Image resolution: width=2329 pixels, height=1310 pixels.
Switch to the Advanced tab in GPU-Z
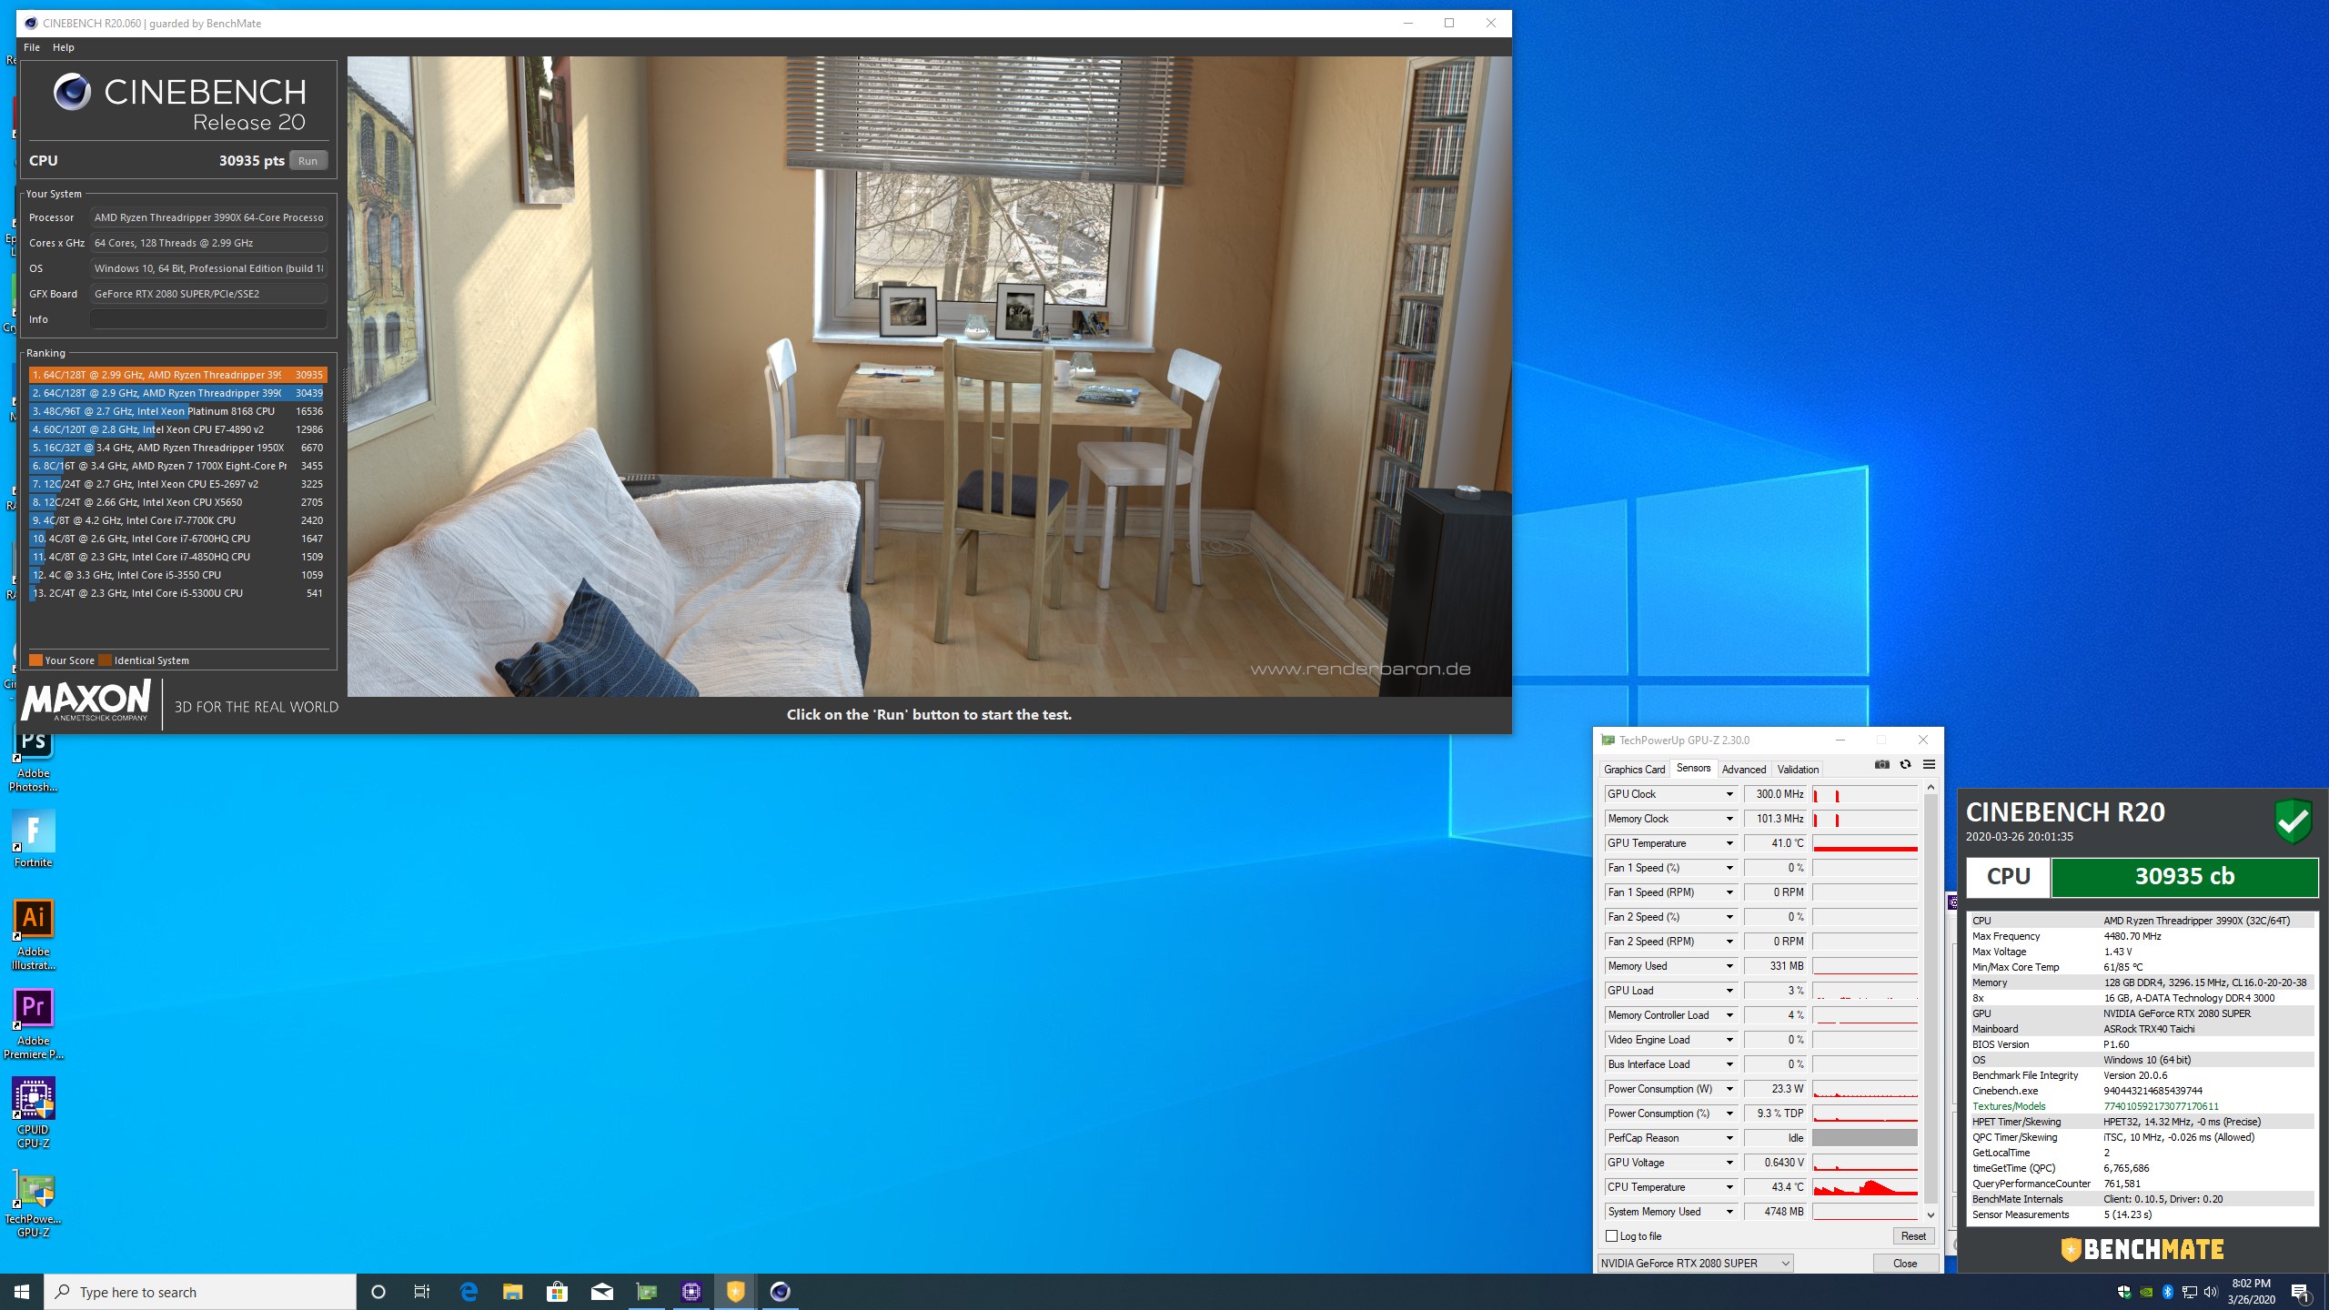click(1743, 770)
